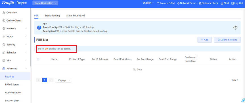The image size is (245, 103).
Task: Click the VPN monitor icon
Action: pos(4,61)
